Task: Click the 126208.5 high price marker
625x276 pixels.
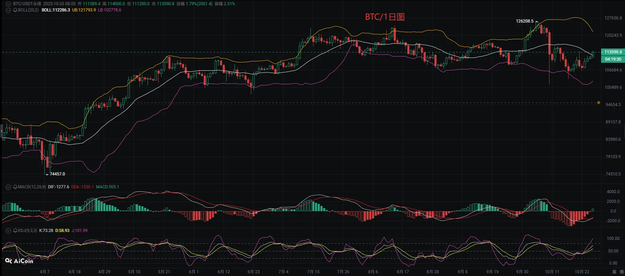Action: coord(525,21)
